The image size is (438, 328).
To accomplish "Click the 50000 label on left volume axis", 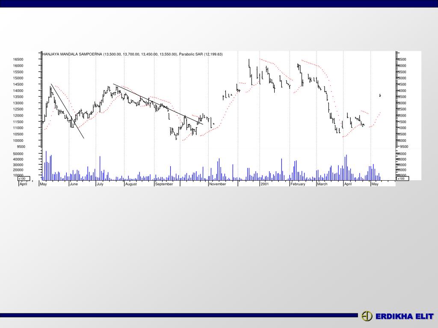I will pos(18,154).
